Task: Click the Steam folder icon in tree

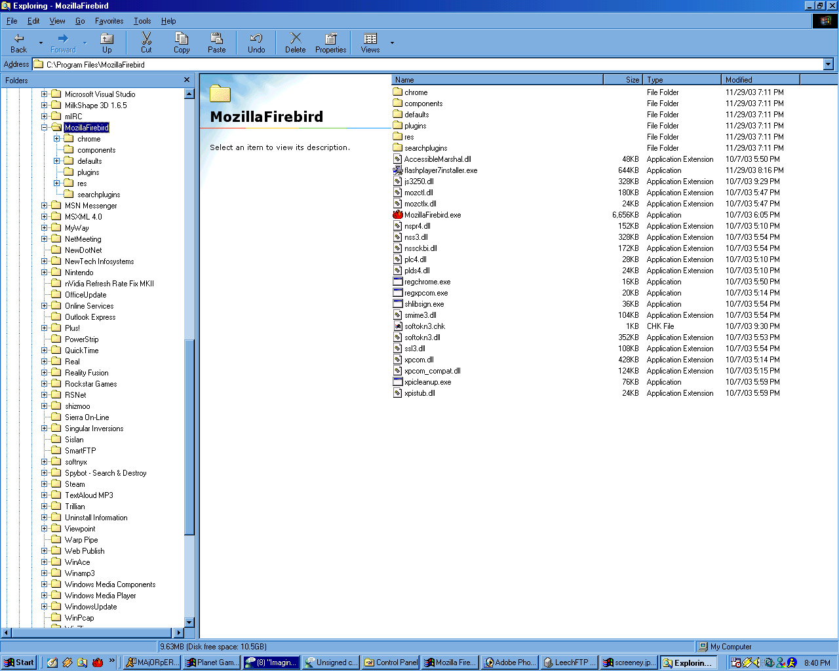Action: pyautogui.click(x=56, y=484)
